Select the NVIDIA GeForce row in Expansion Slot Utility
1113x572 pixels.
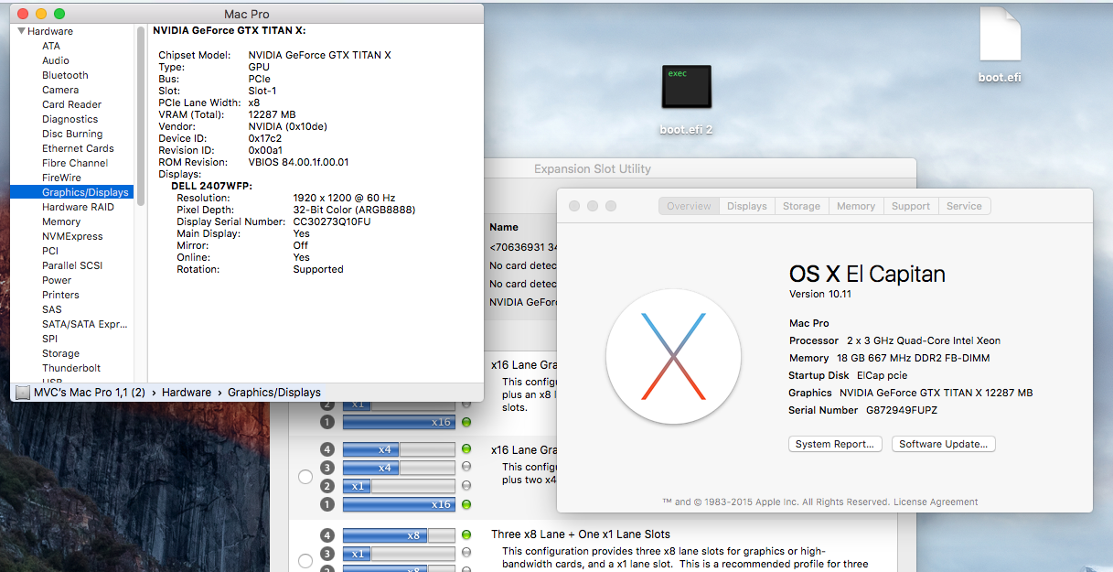click(525, 302)
